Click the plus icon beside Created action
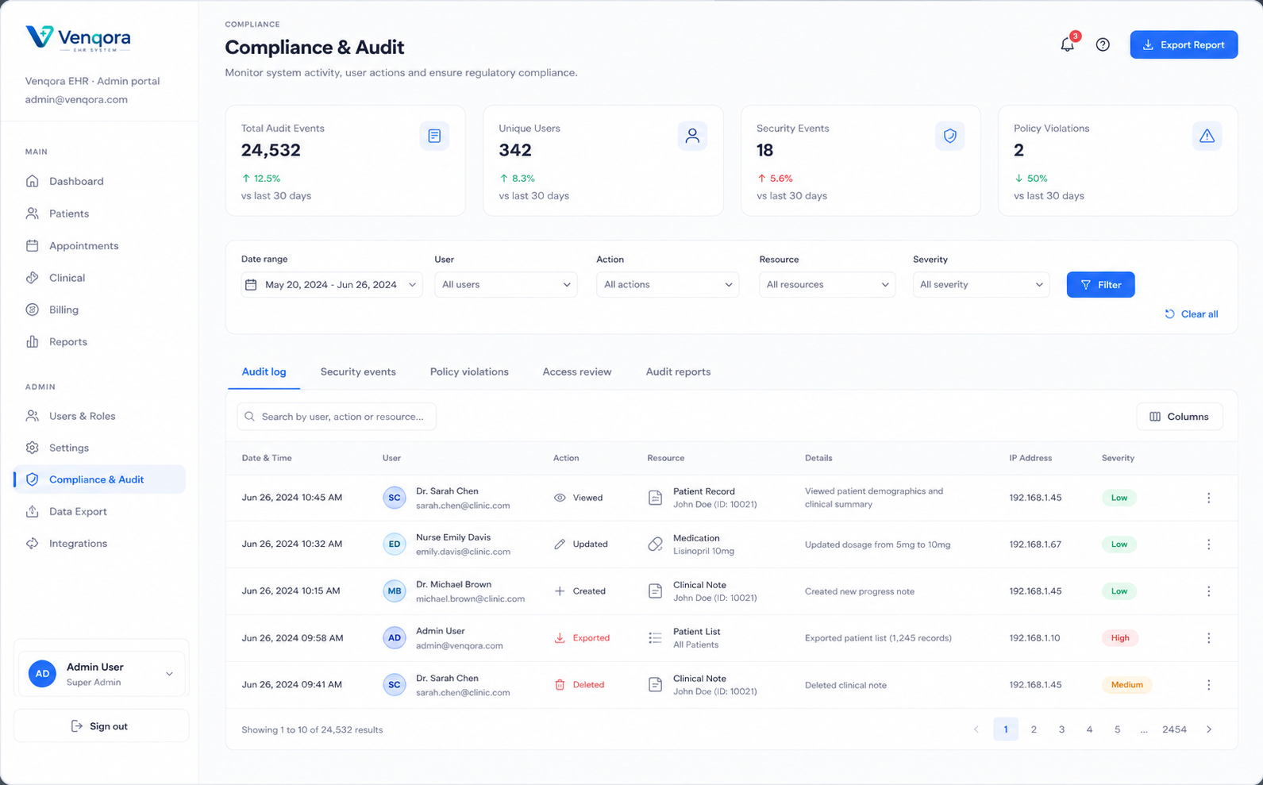The width and height of the screenshot is (1263, 785). 560,591
